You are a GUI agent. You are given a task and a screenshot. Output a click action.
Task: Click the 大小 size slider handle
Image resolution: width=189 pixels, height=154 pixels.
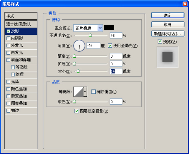tap(78, 71)
